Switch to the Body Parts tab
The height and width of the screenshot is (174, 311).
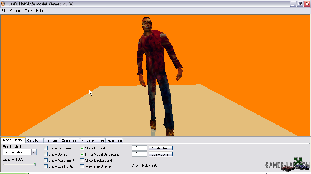[35, 141]
